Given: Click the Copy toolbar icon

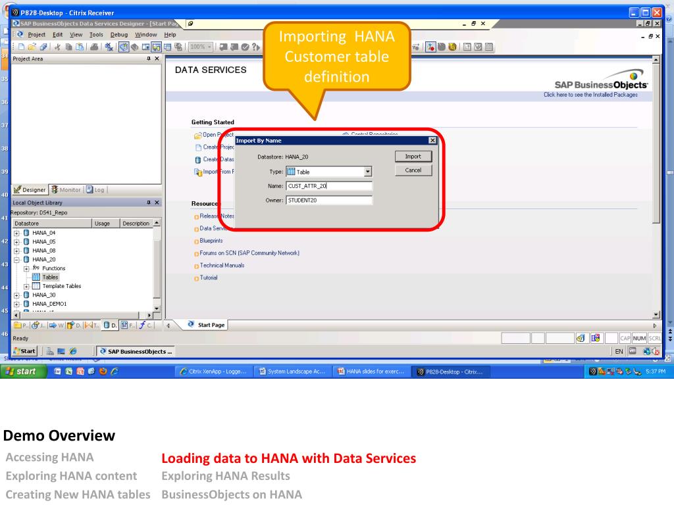Looking at the screenshot, I should pos(68,47).
